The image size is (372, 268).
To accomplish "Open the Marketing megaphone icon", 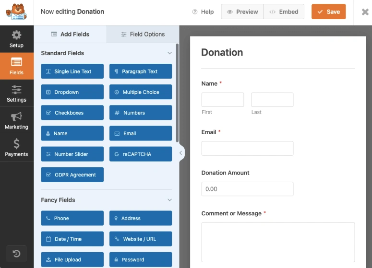I will 16,117.
